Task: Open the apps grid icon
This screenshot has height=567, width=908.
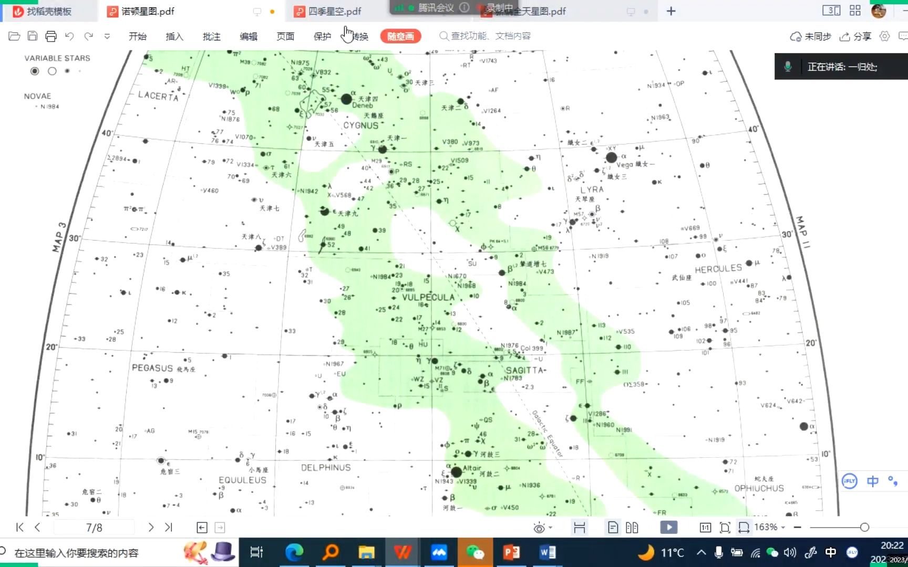Action: coord(855,10)
